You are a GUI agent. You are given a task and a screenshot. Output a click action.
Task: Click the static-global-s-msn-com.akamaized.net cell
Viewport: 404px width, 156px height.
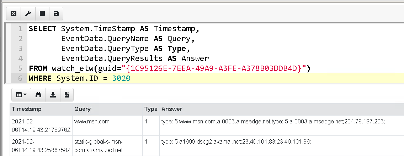(x=98, y=145)
